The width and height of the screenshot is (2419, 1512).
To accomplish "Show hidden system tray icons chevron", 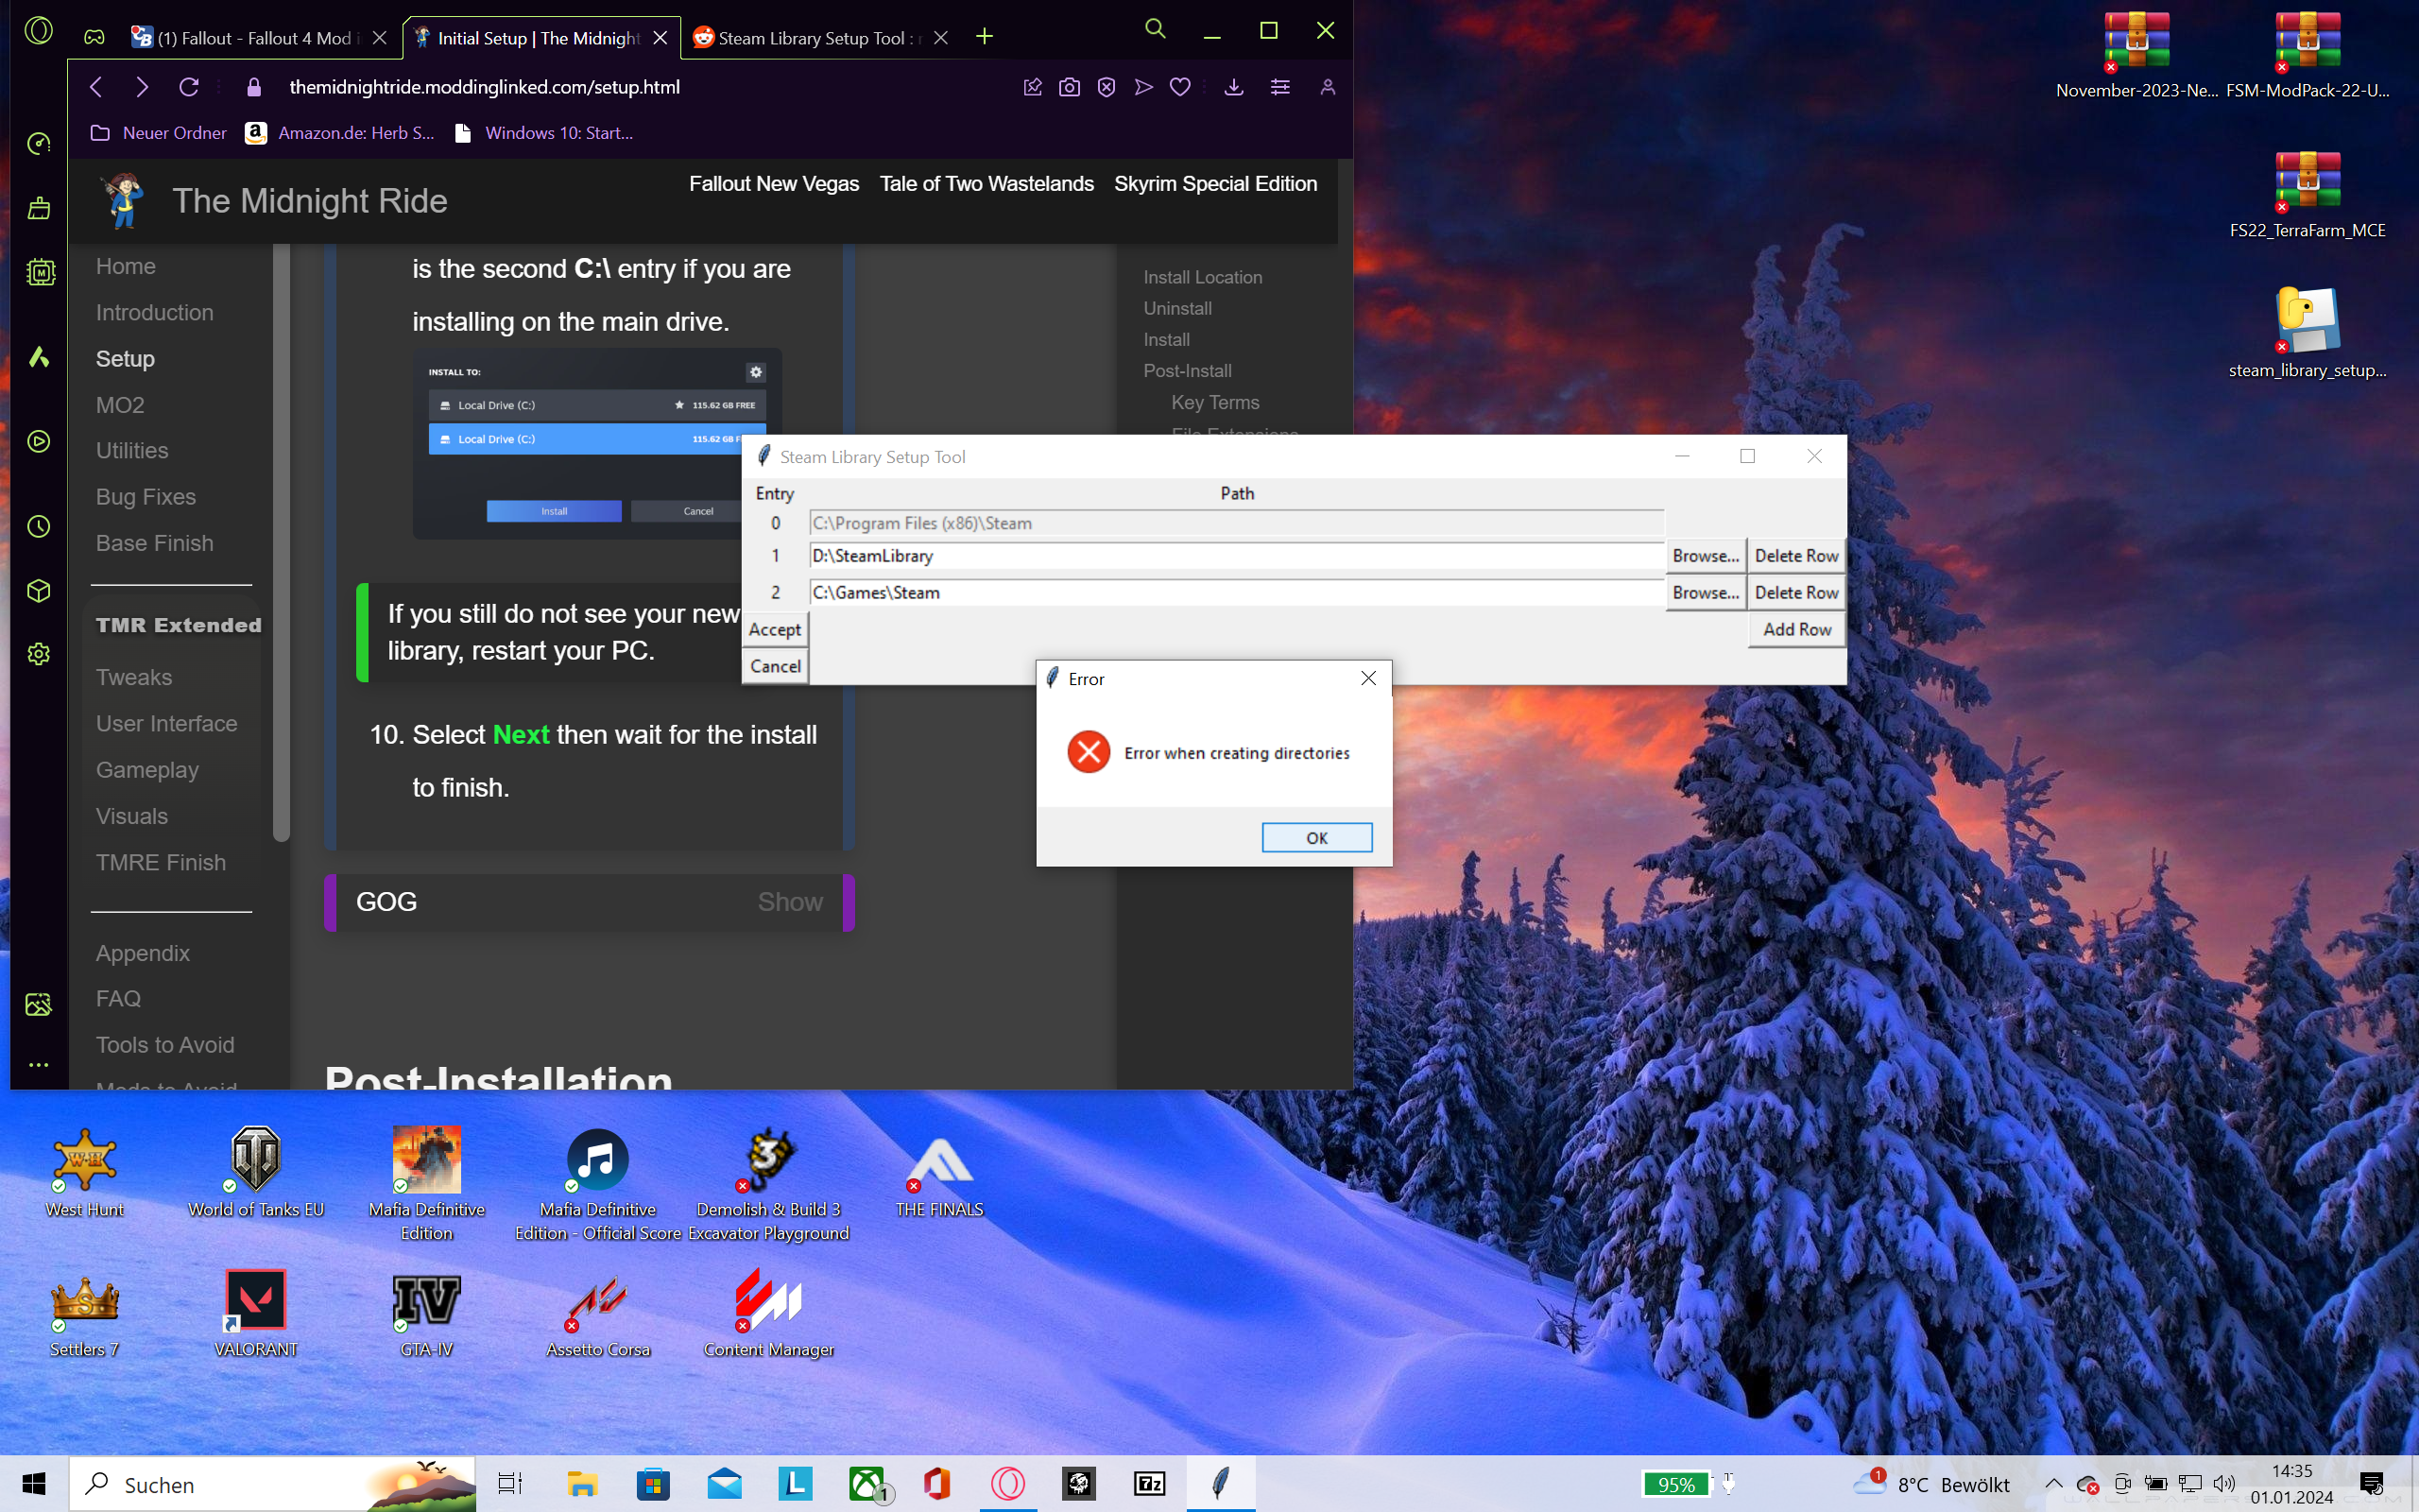I will click(x=2053, y=1484).
